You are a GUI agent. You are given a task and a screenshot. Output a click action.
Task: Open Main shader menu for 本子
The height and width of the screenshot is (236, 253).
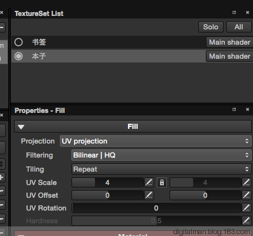229,56
